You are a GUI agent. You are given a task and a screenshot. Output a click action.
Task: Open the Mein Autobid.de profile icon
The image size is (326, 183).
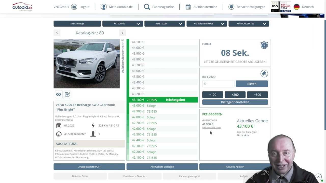[104, 7]
